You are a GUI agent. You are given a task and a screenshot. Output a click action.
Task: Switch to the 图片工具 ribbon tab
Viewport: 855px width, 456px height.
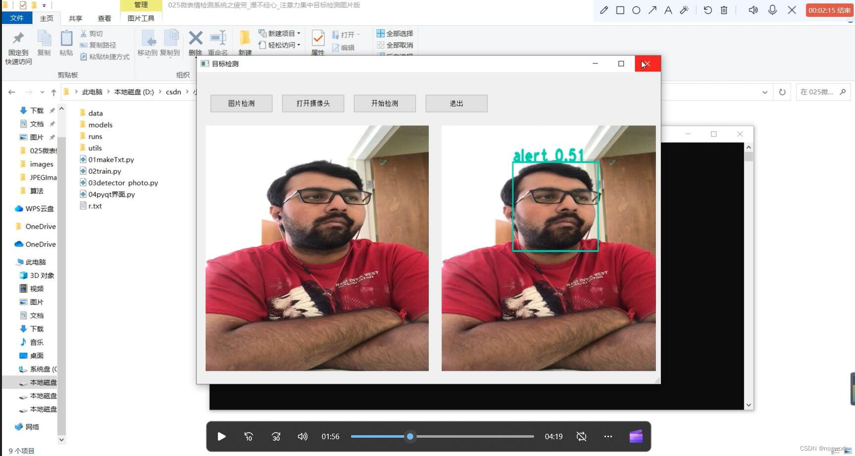(141, 18)
